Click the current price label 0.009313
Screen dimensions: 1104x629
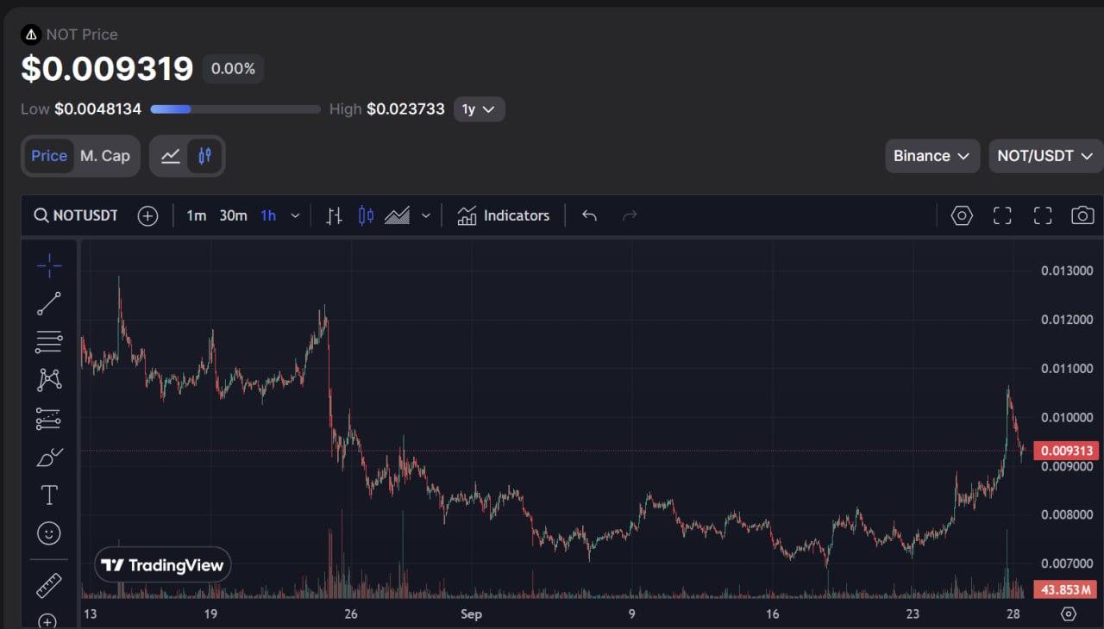click(x=1066, y=451)
